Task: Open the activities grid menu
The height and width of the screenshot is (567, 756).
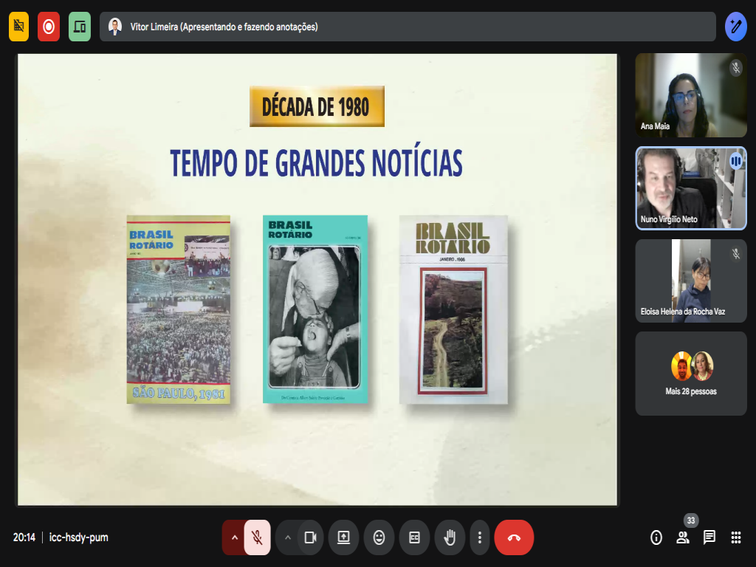Action: [736, 537]
